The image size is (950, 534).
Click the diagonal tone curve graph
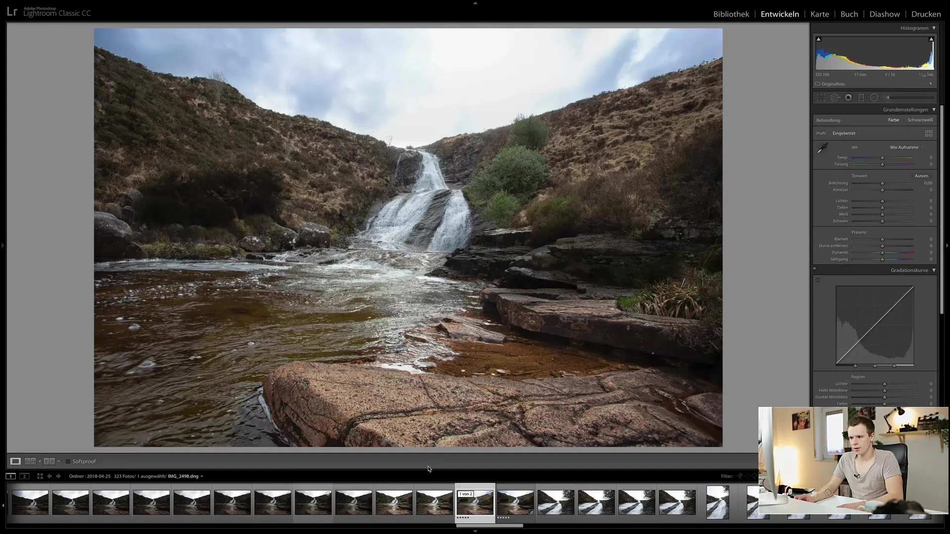(875, 326)
